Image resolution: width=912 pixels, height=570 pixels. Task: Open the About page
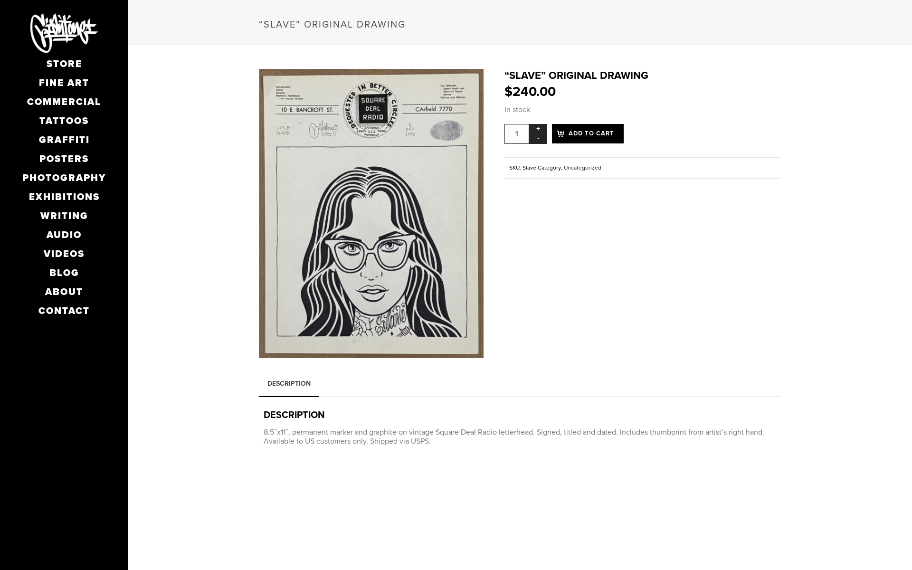tap(64, 292)
